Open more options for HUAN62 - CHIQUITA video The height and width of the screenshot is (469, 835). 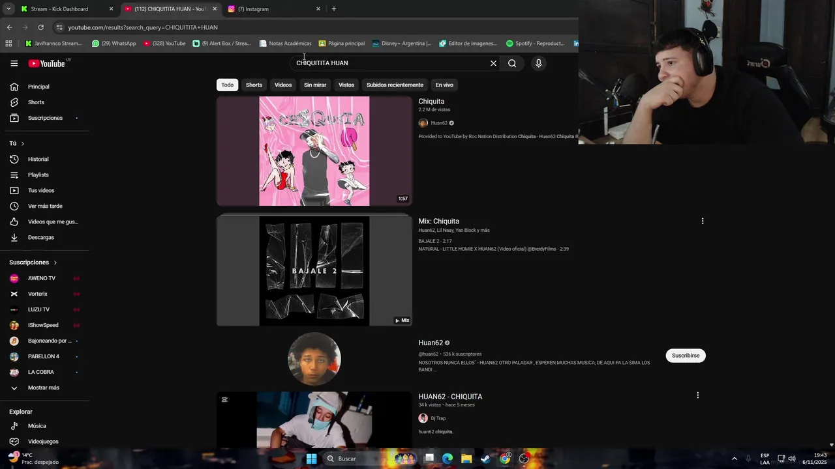coord(698,395)
